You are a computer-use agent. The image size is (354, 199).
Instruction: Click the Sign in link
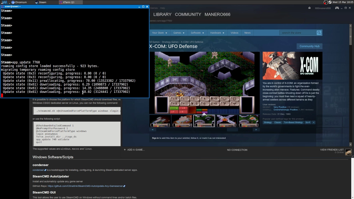tap(155, 138)
